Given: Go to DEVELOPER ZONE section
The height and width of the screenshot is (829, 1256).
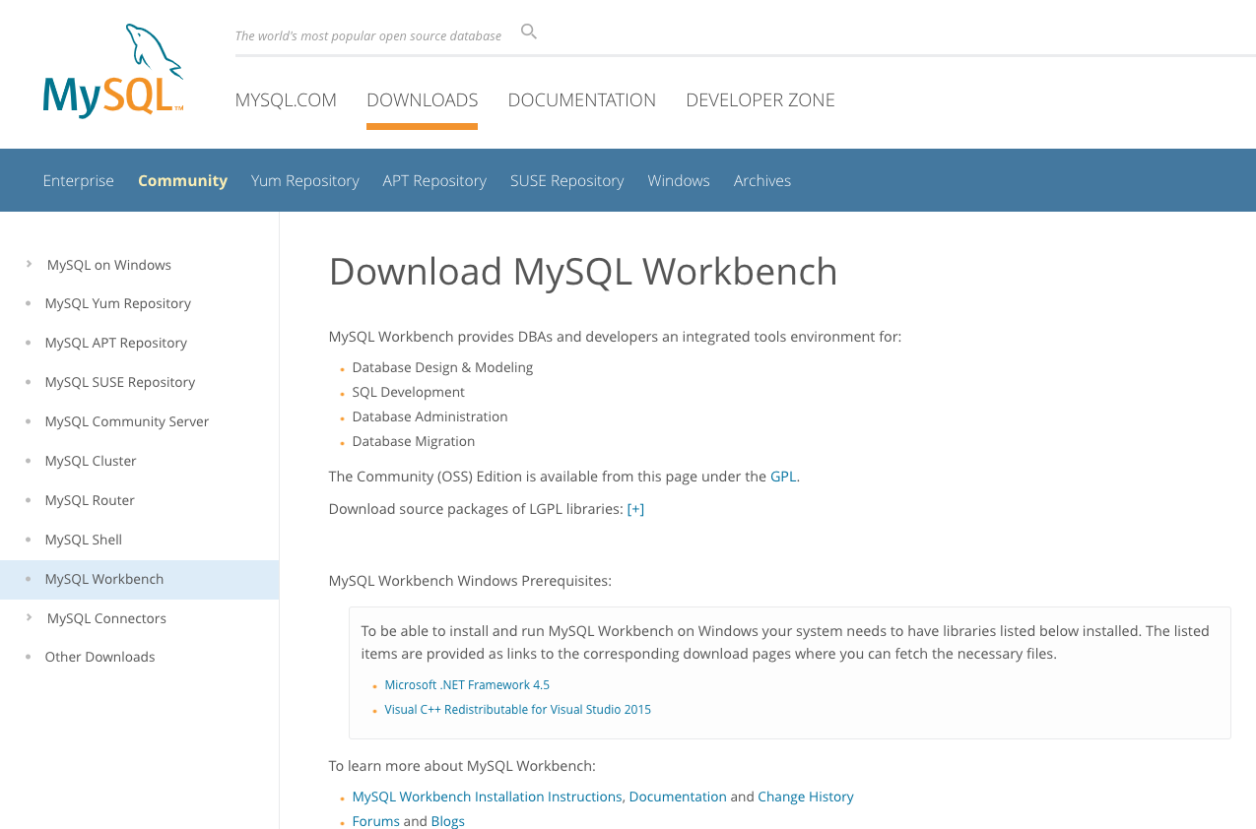Looking at the screenshot, I should coord(760,99).
